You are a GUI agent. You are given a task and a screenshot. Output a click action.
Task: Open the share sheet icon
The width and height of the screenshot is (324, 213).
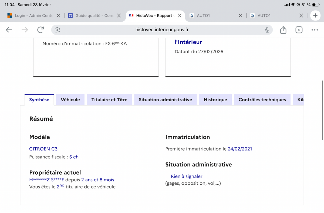click(283, 30)
